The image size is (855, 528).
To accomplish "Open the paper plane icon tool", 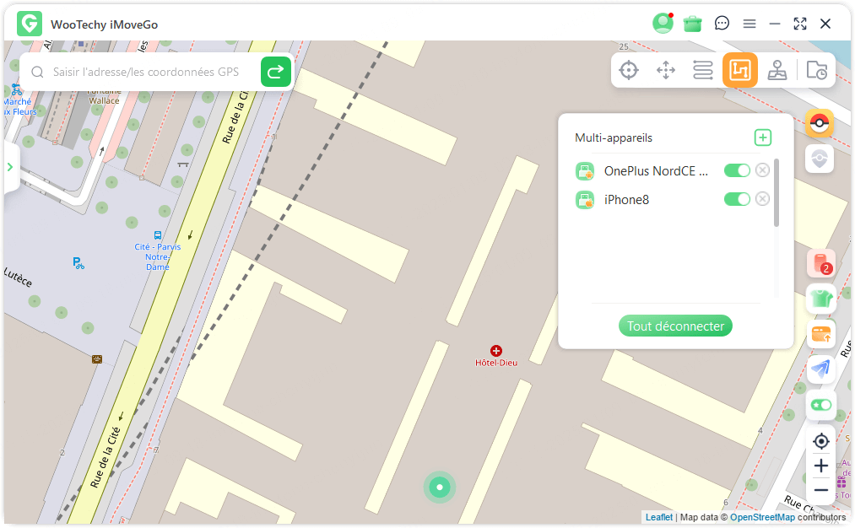I will point(820,369).
